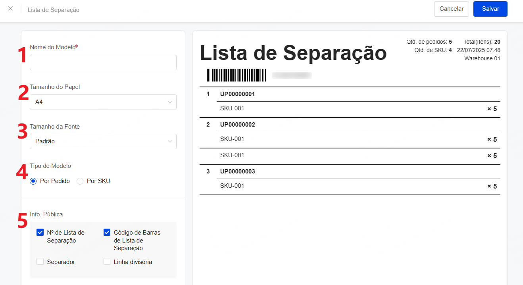Open the Tamanho do Papel A4 dropdown
The height and width of the screenshot is (285, 523).
click(103, 102)
